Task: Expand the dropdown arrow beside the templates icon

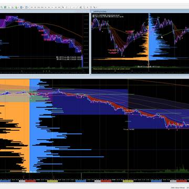Action: pyautogui.click(x=28, y=7)
